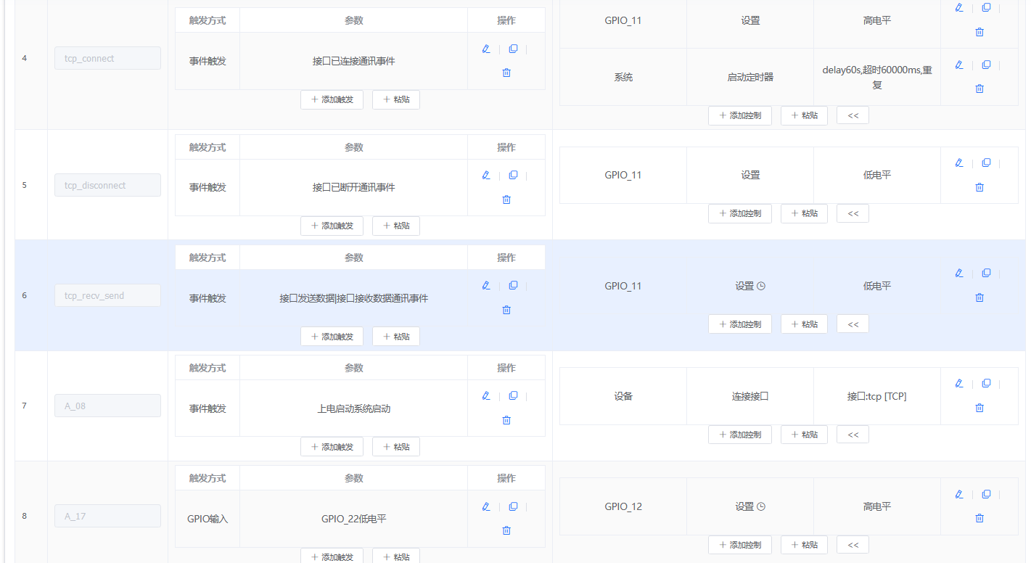Screen dimensions: 1031x563
Task: Copy the GPIO_11 低电平 control in row 5
Action: tap(986, 163)
